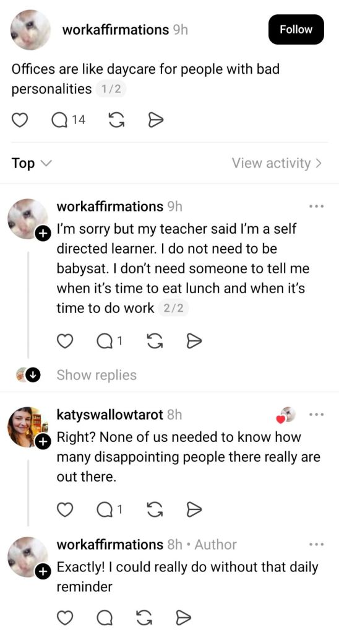Reply to katyswallowtarot's comment
The image size is (339, 634).
click(109, 510)
